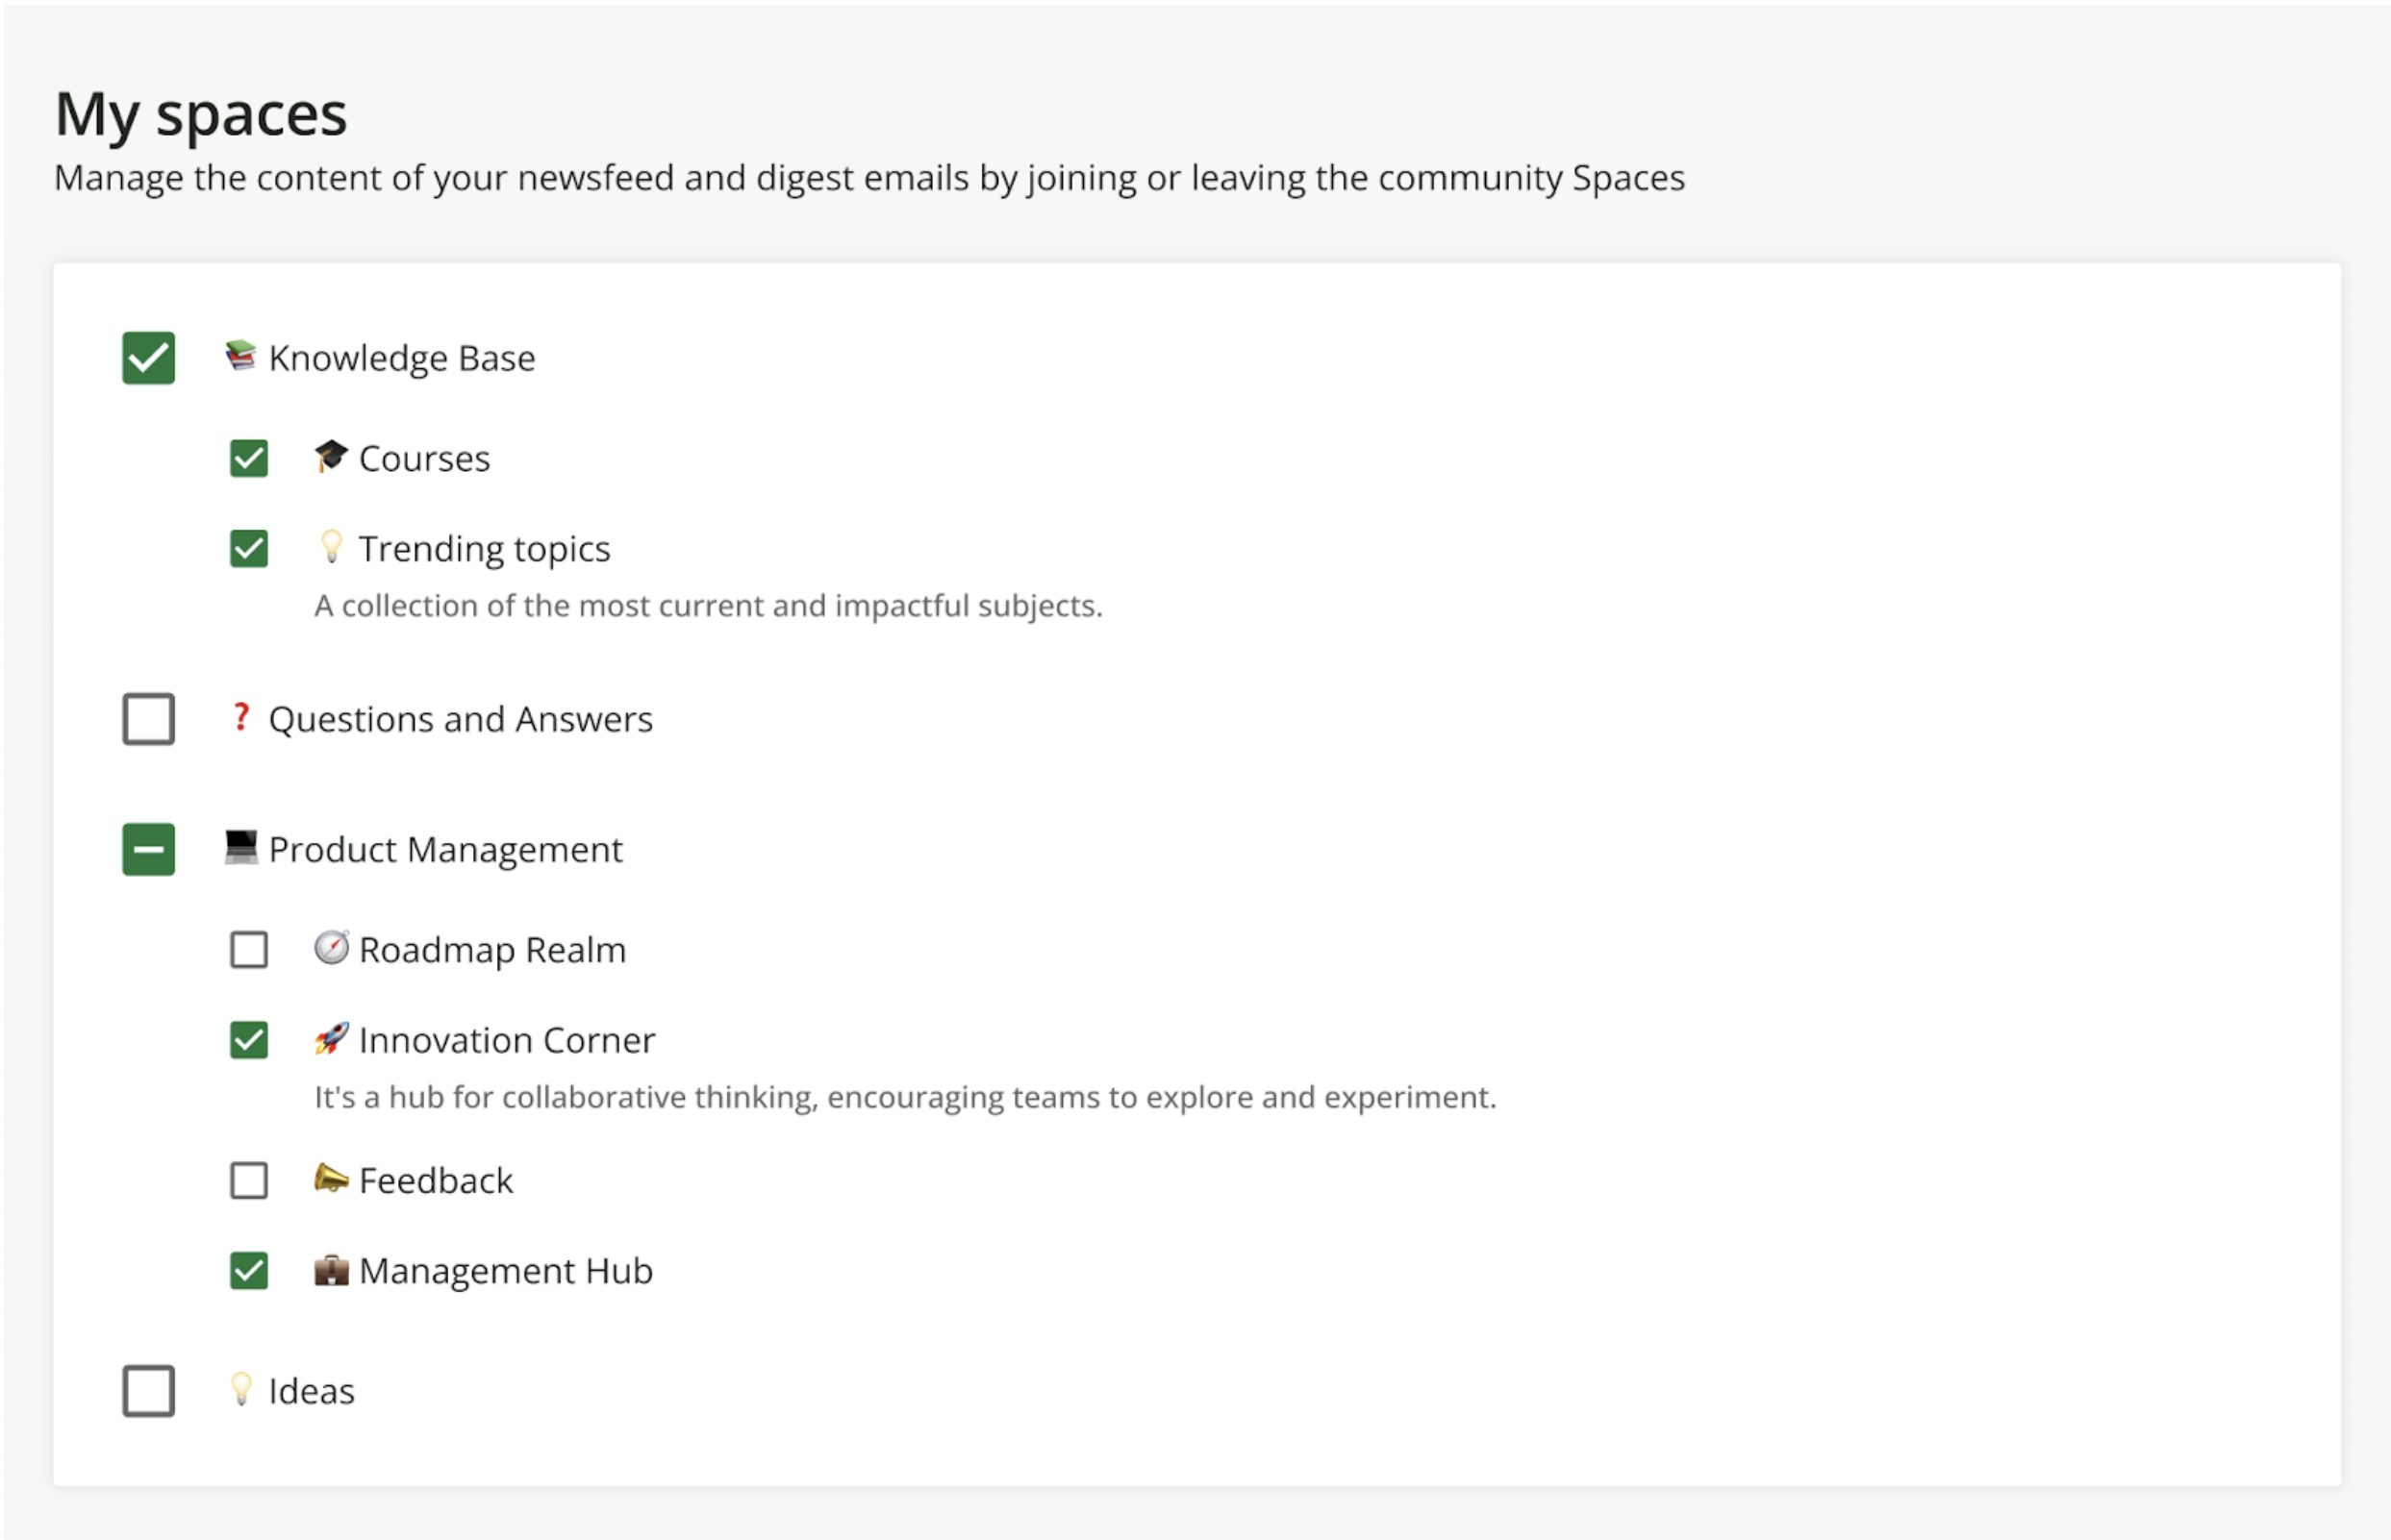2391x1540 pixels.
Task: Click the light bulb icon beside Trending topics
Action: [330, 547]
